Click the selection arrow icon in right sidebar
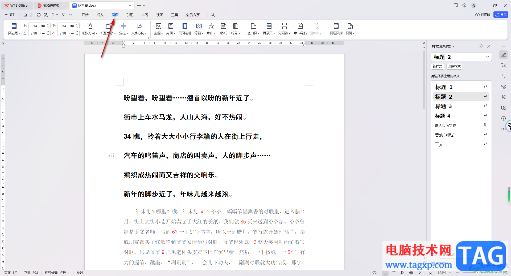The width and height of the screenshot is (511, 276). [x=503, y=65]
